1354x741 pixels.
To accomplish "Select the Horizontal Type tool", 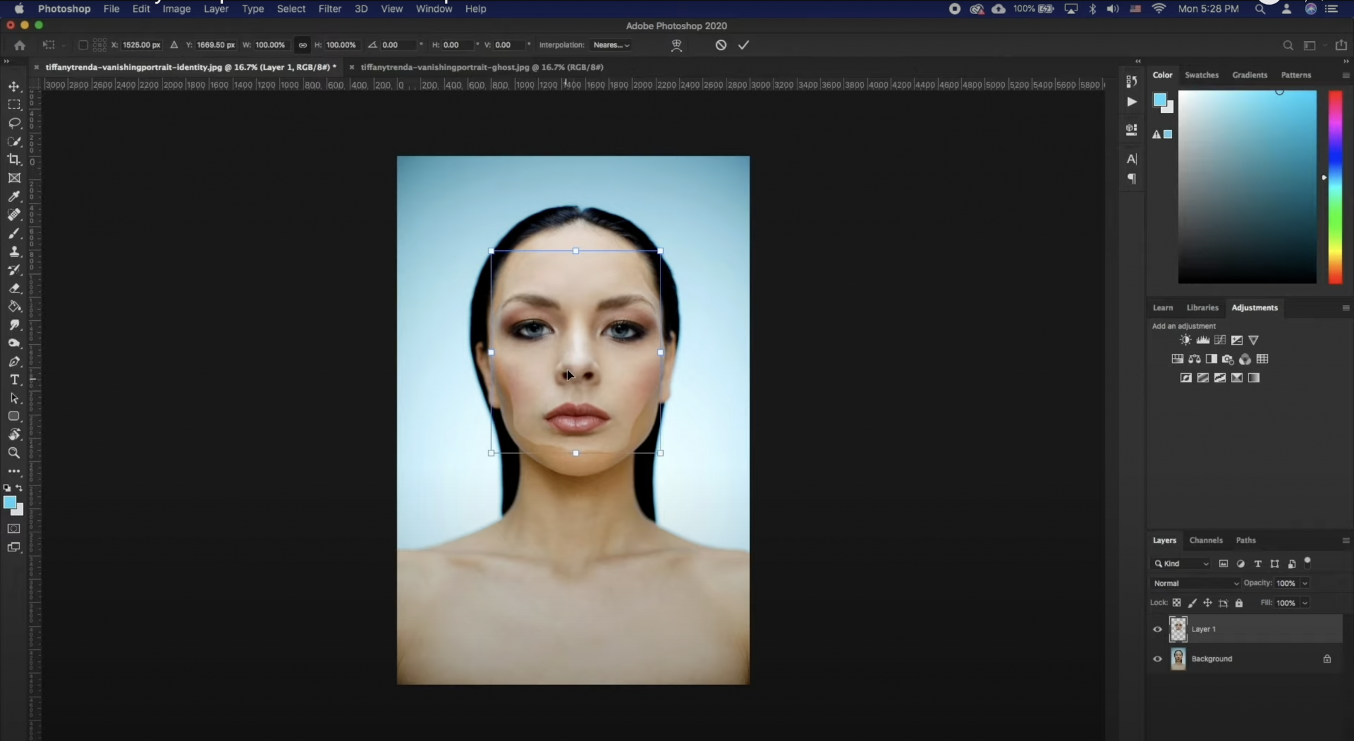I will tap(14, 379).
